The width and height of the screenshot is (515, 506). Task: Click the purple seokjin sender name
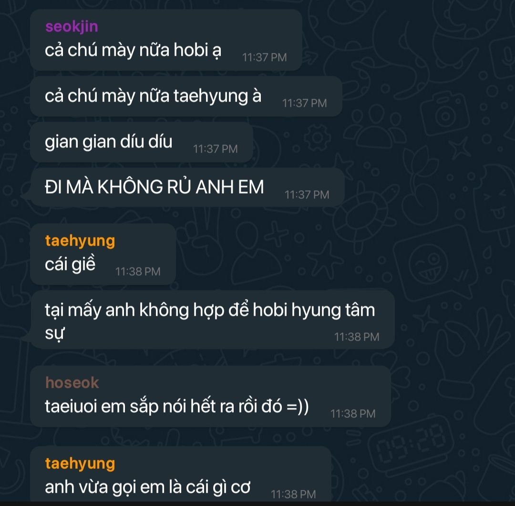[72, 27]
